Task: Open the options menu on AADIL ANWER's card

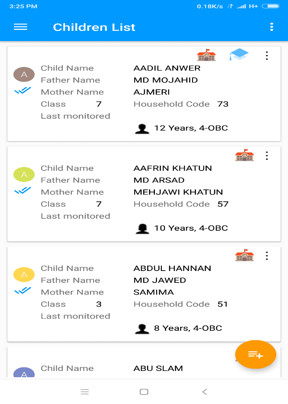Action: (x=267, y=56)
